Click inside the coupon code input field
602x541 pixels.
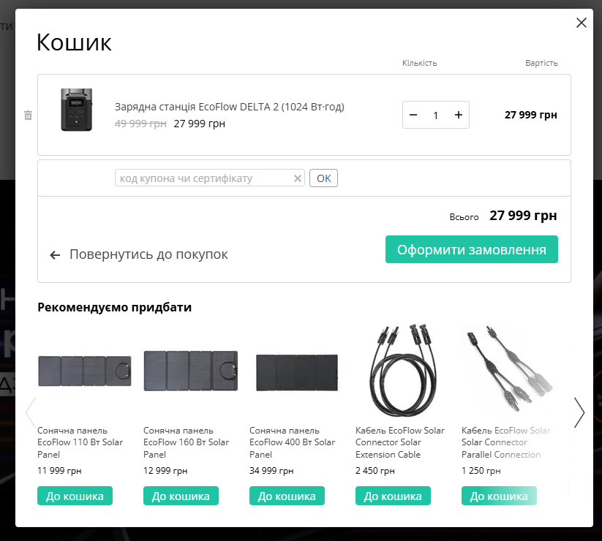coord(205,178)
